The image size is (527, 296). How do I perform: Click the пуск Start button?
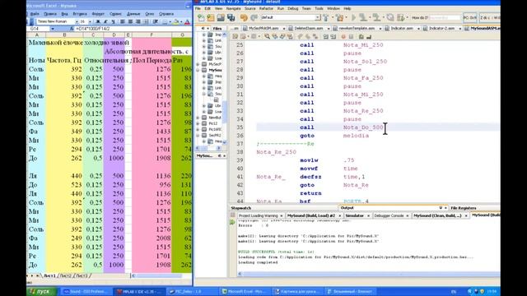tap(41, 291)
